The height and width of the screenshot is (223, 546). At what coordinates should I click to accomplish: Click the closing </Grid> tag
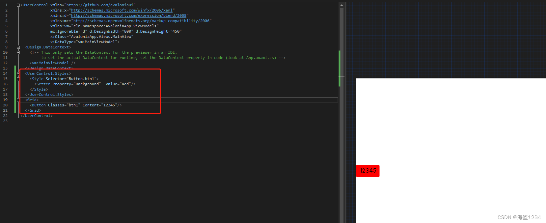33,110
